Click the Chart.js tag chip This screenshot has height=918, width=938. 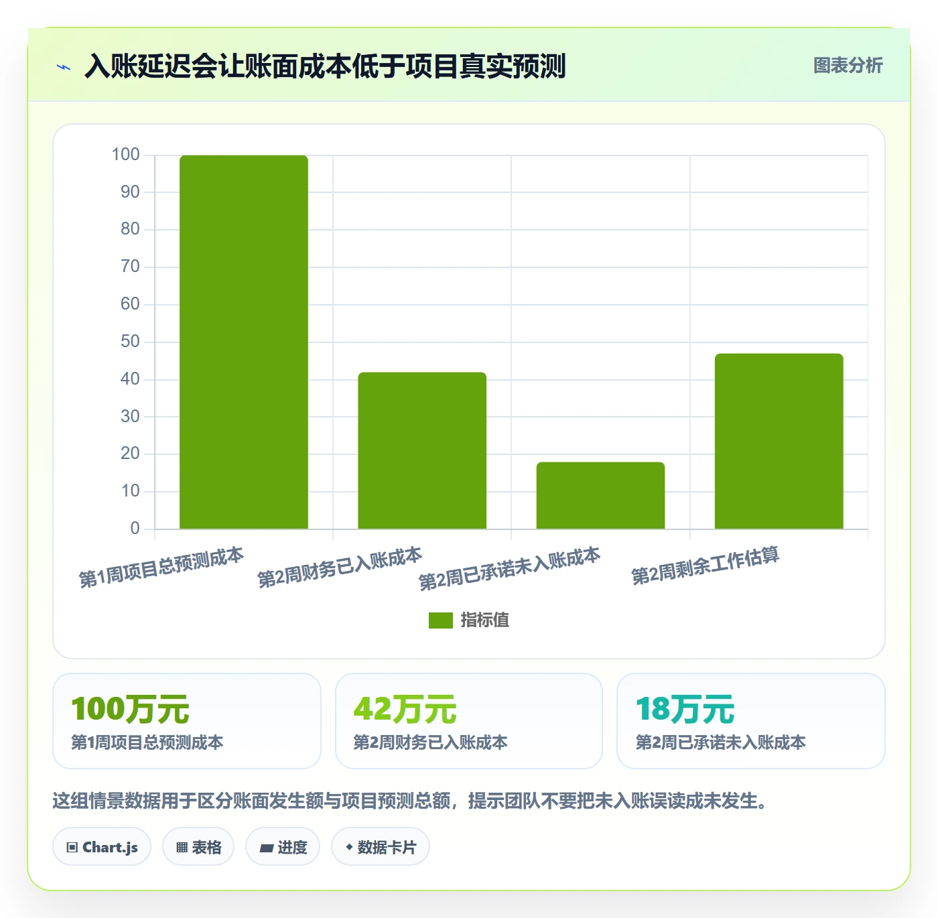pyautogui.click(x=102, y=847)
